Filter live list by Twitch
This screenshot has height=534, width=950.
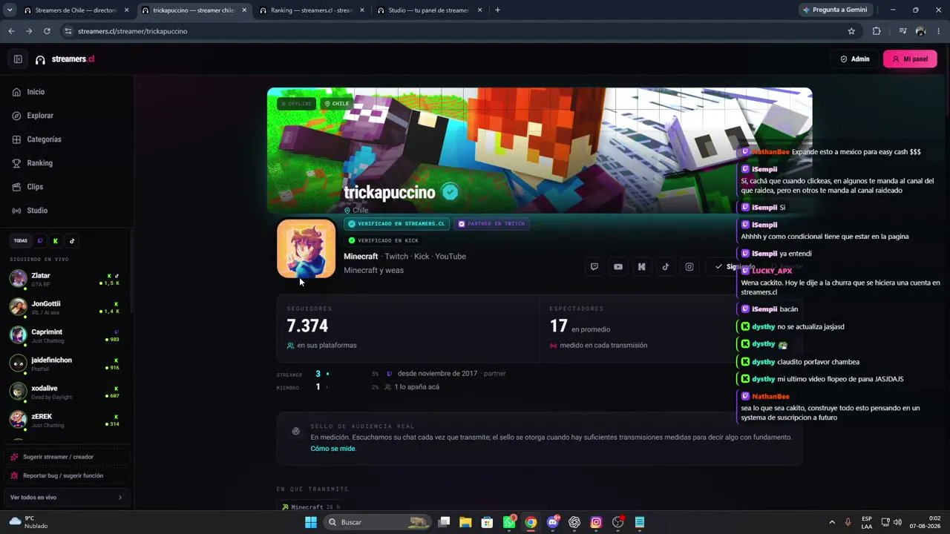pyautogui.click(x=40, y=241)
